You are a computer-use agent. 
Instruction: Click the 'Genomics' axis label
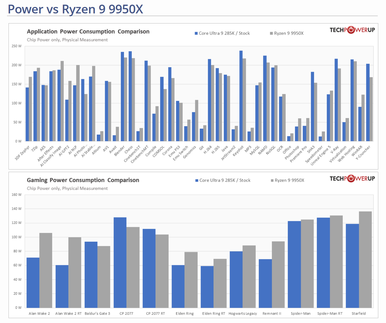click(190, 152)
